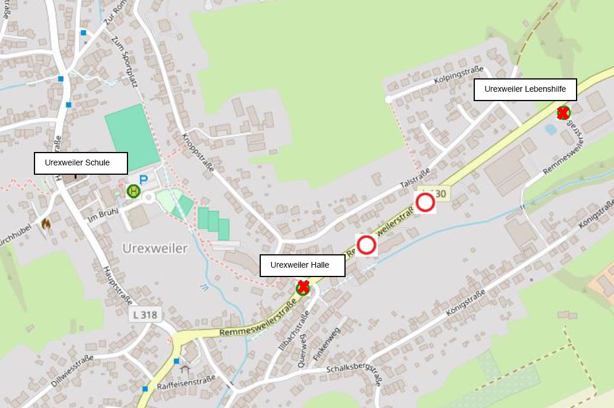
Task: Click road closure sign beside L 130 label
Action: tap(425, 203)
